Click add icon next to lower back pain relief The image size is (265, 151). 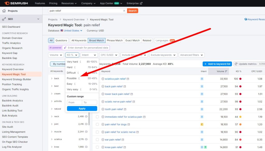coord(103,94)
